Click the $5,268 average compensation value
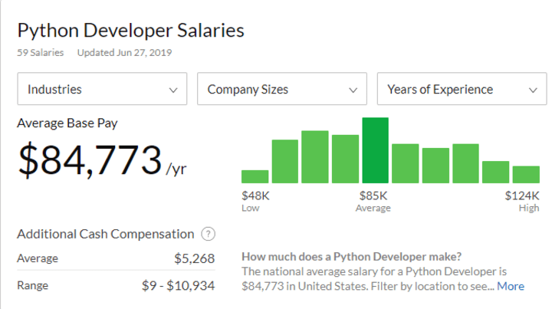The image size is (552, 309). 194,258
